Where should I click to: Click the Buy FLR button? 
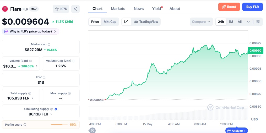tap(252, 7)
